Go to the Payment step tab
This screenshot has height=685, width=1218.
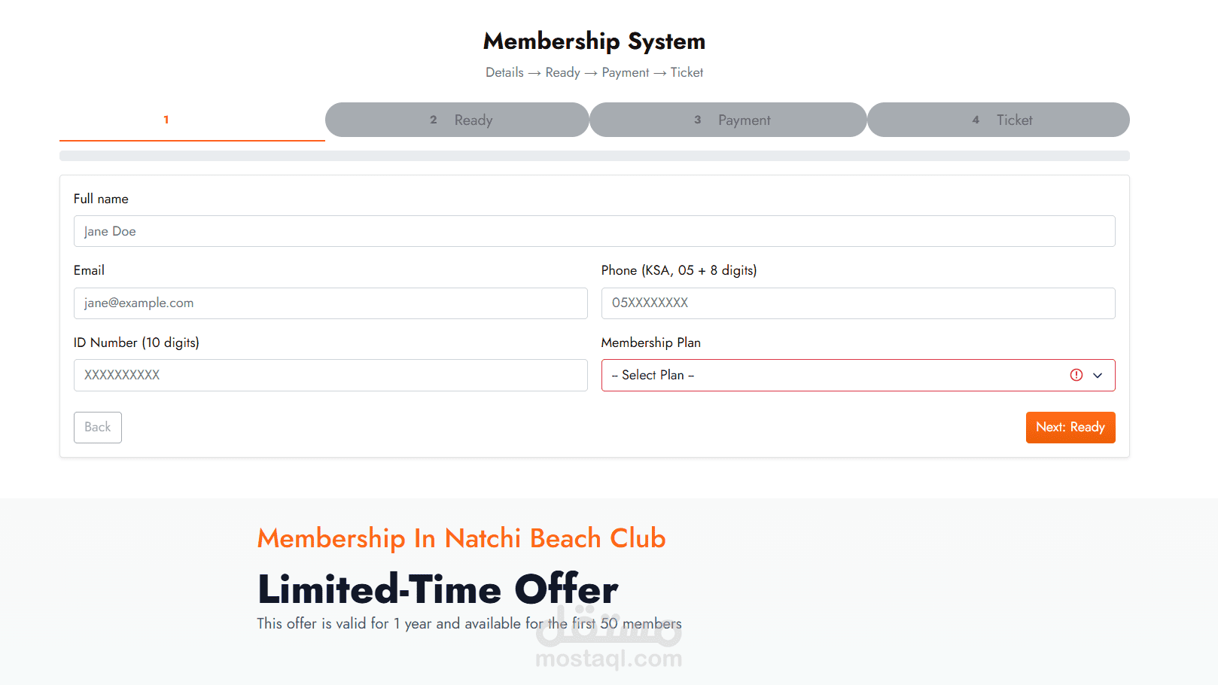coord(728,120)
